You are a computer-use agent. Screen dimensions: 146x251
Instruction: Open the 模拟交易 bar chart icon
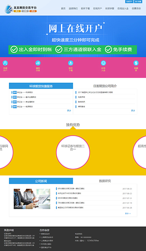point(38,63)
